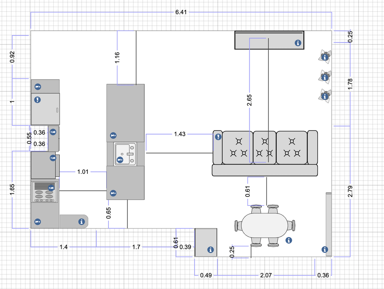
Task: Click the 0.65 dimension label
Action: [x=109, y=213]
